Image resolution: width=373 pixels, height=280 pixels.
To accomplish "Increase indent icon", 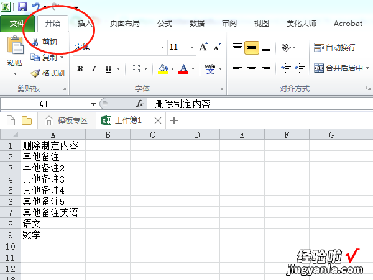I will click(300, 68).
